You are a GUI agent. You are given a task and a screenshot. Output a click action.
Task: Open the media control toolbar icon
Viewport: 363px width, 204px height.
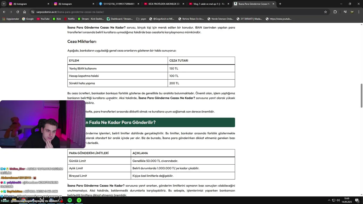(x=345, y=12)
